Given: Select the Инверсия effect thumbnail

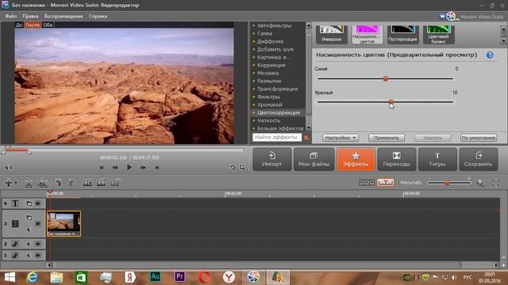Looking at the screenshot, I should [x=331, y=34].
